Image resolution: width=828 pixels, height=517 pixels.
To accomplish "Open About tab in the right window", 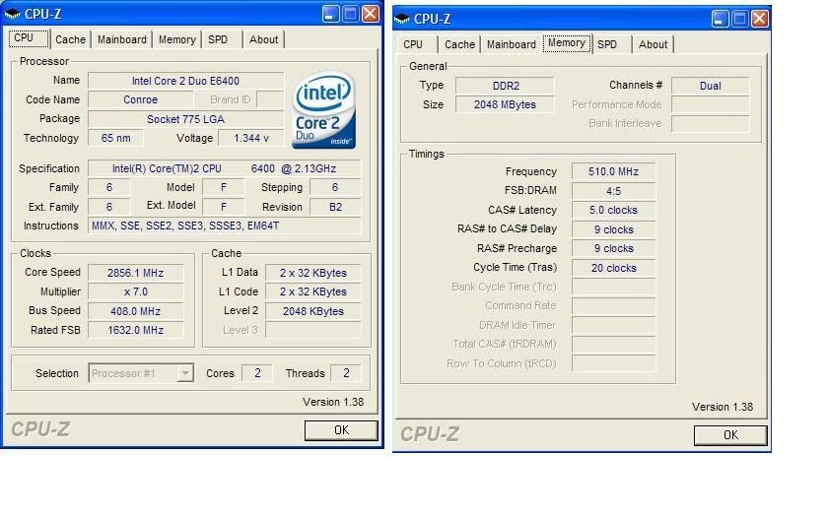I will 653,44.
